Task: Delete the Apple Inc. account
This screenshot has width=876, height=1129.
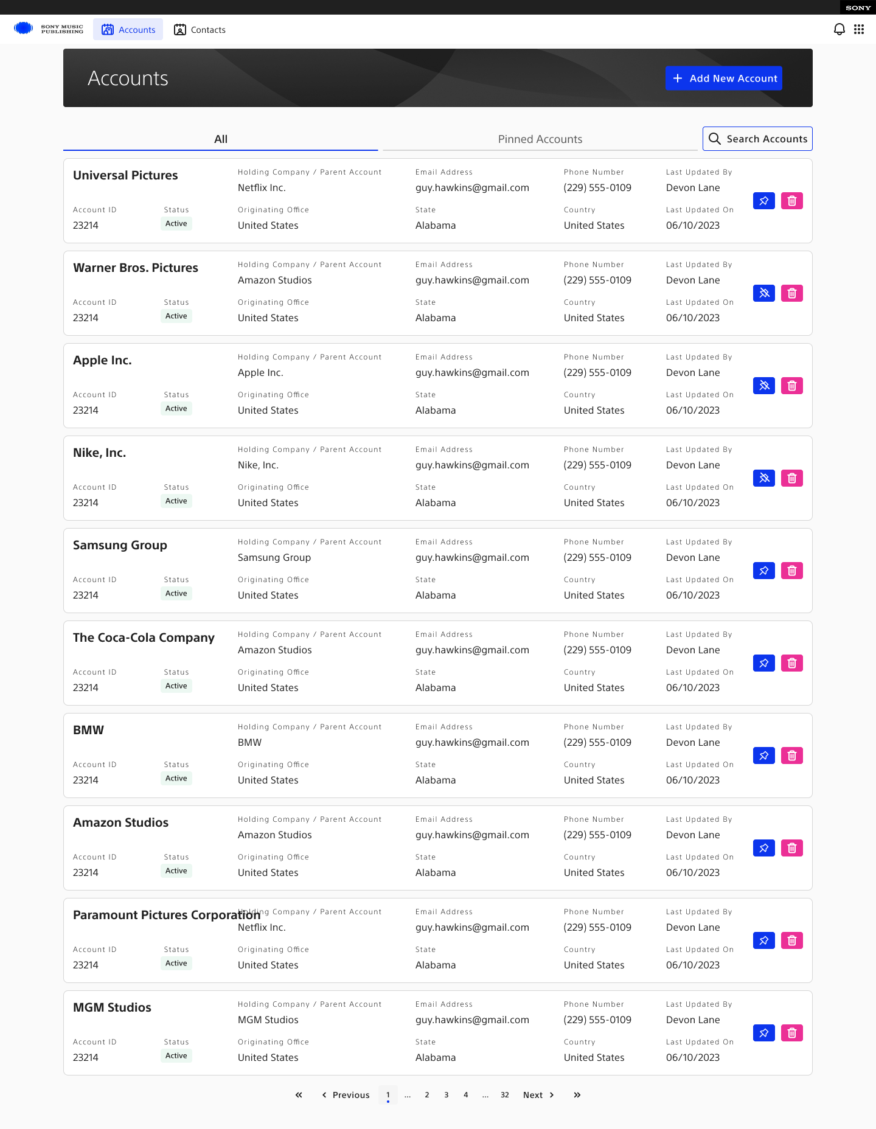Action: click(792, 386)
